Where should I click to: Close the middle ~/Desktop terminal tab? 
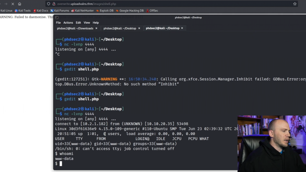pos(139,28)
